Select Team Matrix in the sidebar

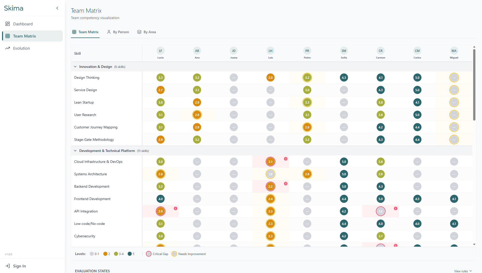point(32,36)
